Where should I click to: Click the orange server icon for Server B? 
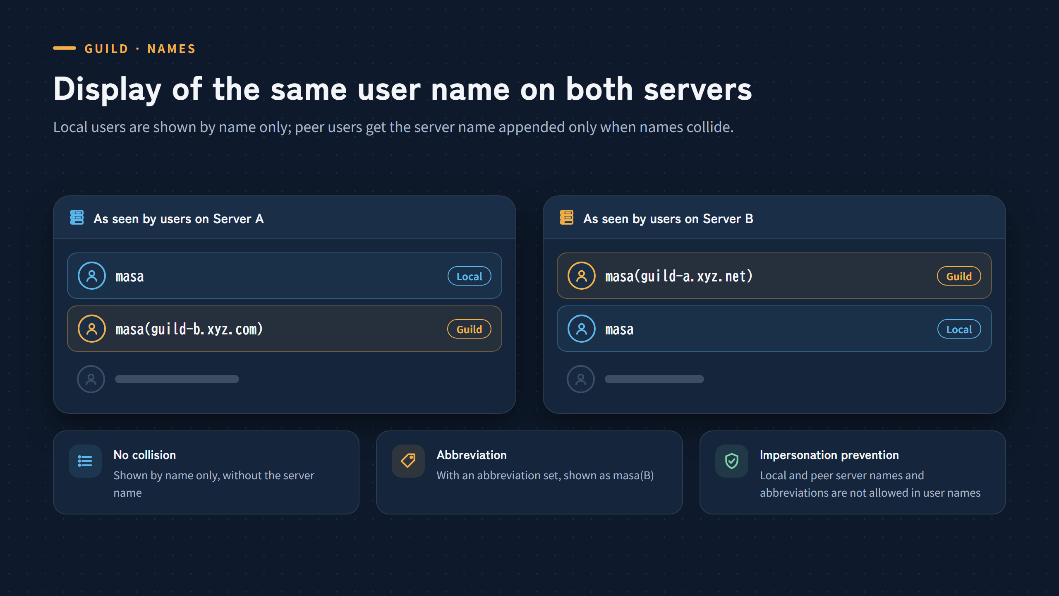(567, 218)
